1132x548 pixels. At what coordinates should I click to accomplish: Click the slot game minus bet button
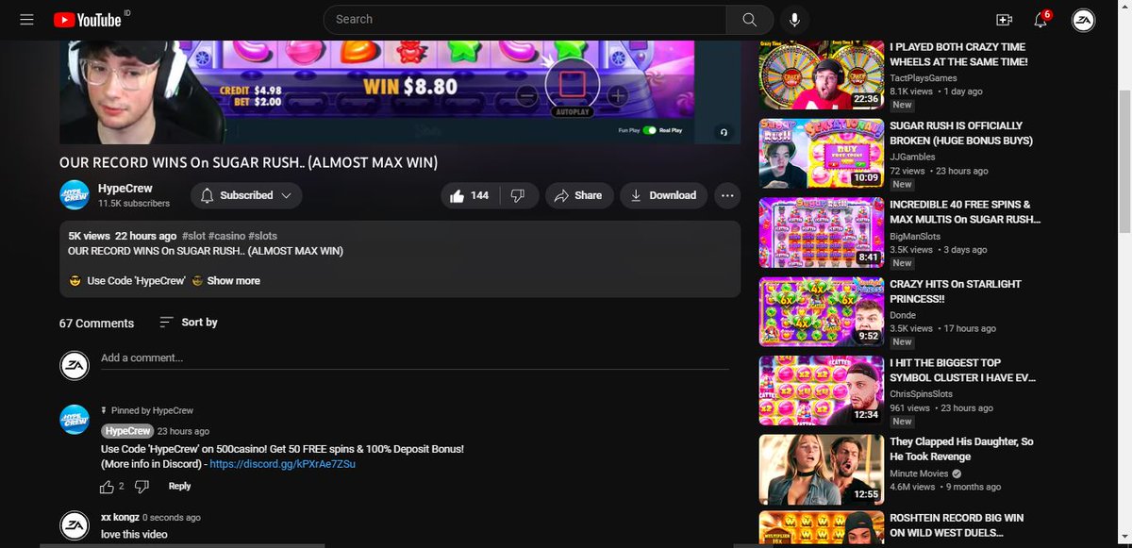(x=527, y=95)
